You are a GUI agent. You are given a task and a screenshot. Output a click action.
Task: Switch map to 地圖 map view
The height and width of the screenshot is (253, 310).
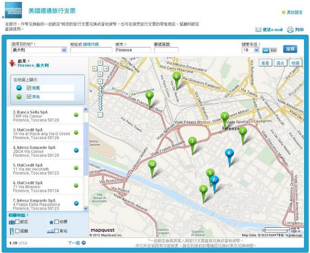click(x=295, y=63)
